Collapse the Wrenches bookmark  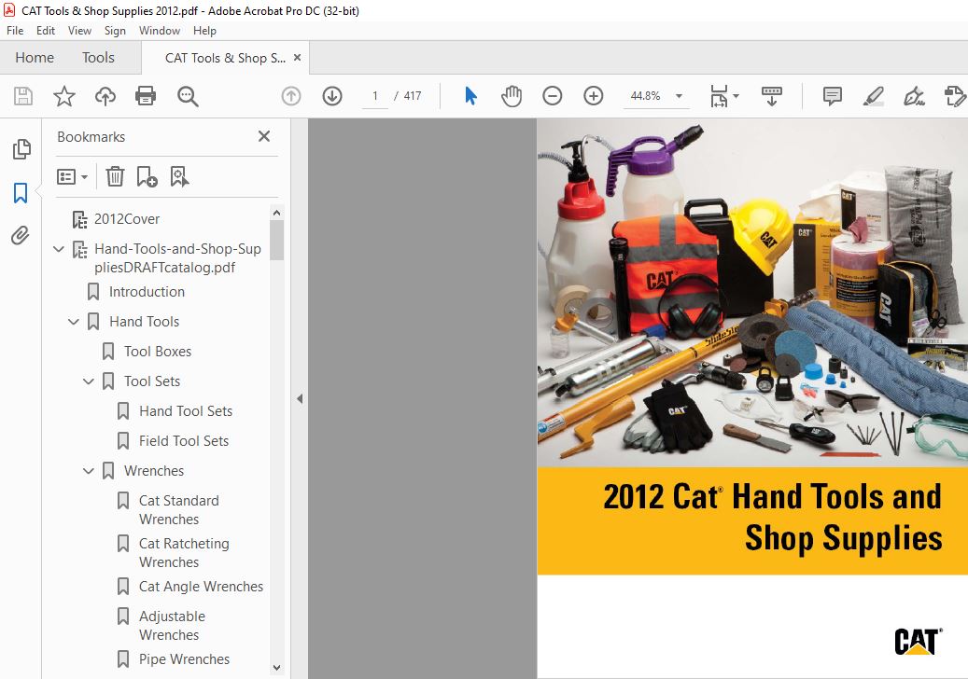(89, 471)
